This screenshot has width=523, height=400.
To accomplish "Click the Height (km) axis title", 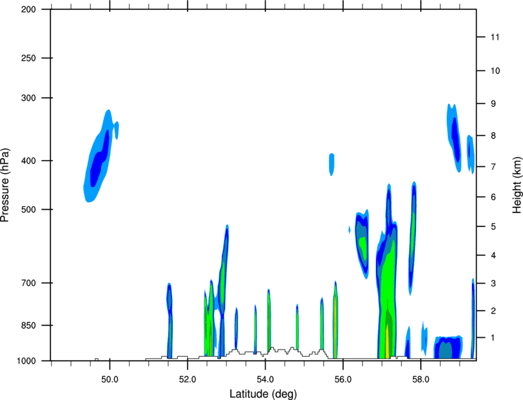I will (x=517, y=185).
